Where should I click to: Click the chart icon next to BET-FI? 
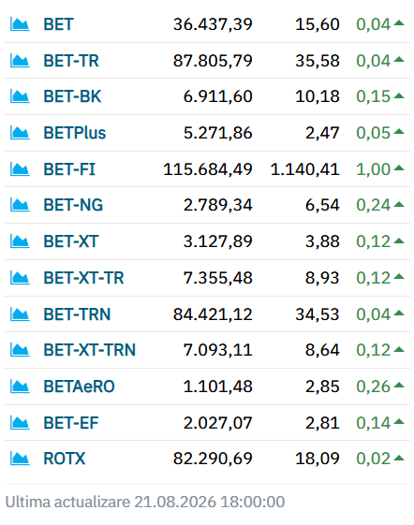[20, 169]
